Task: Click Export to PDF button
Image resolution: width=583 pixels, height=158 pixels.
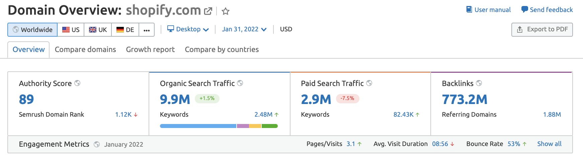Action: (x=542, y=29)
